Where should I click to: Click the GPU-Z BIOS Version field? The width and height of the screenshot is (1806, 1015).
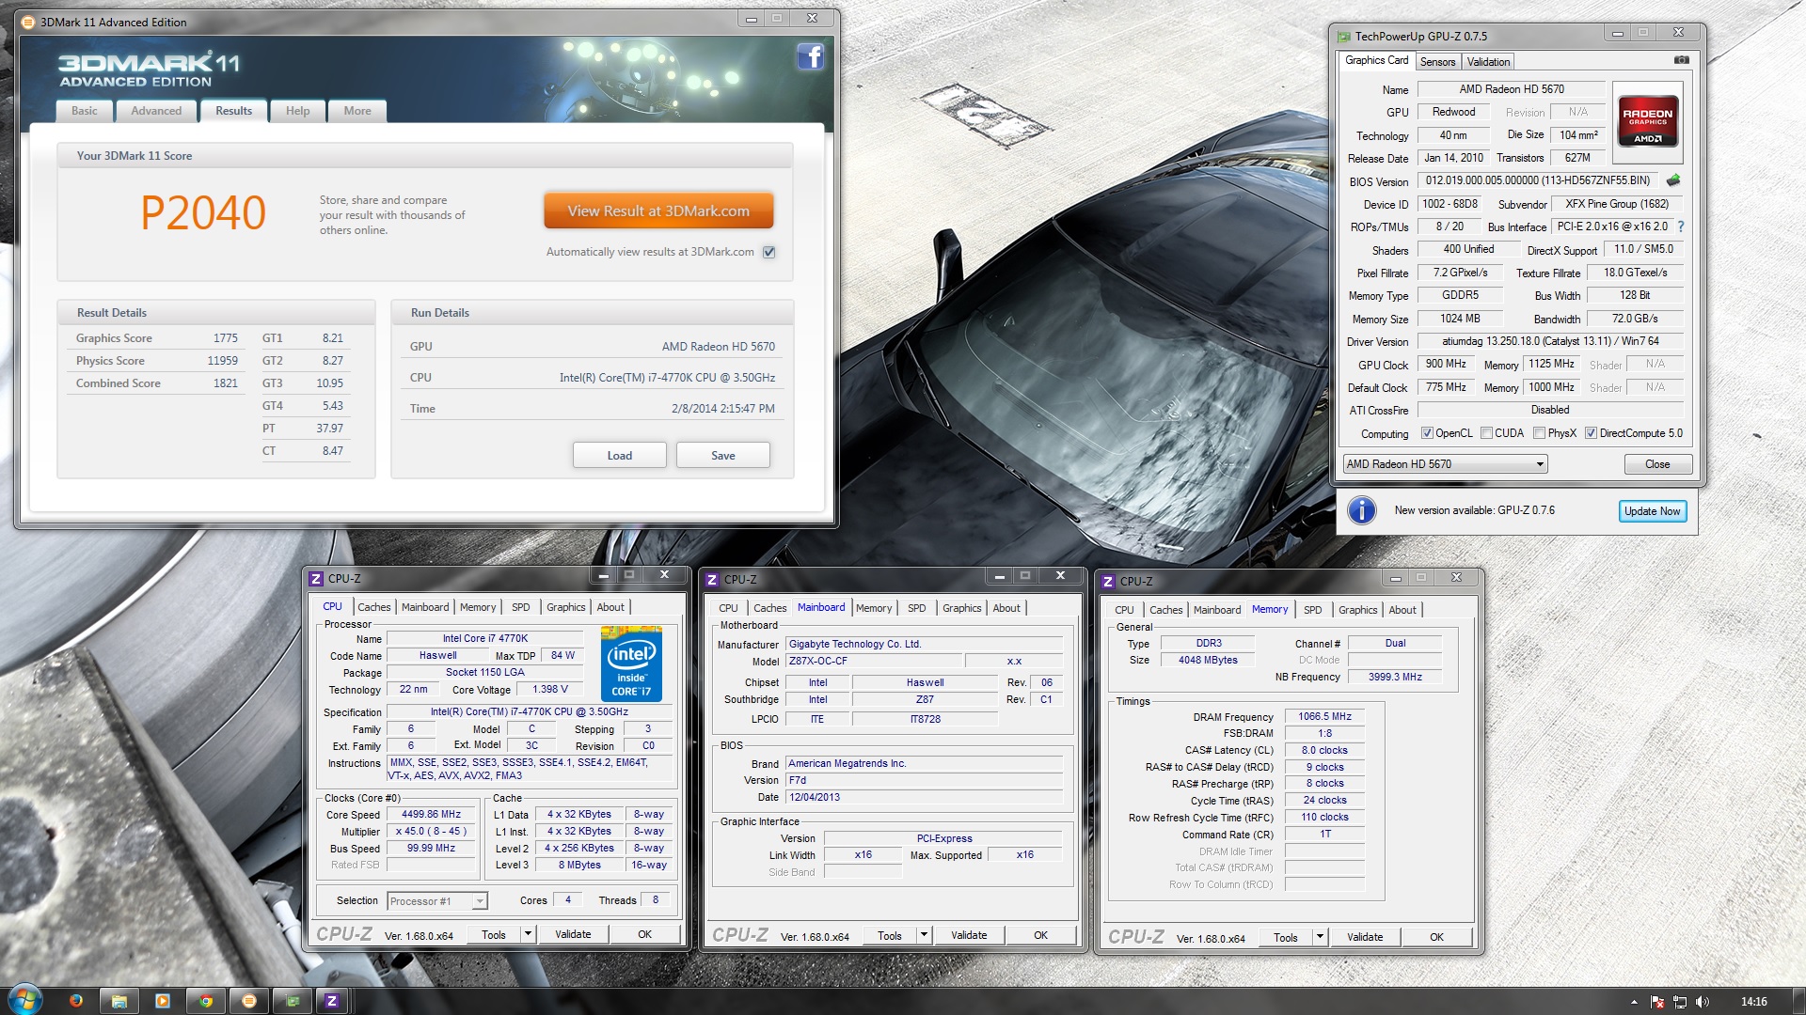point(1538,180)
